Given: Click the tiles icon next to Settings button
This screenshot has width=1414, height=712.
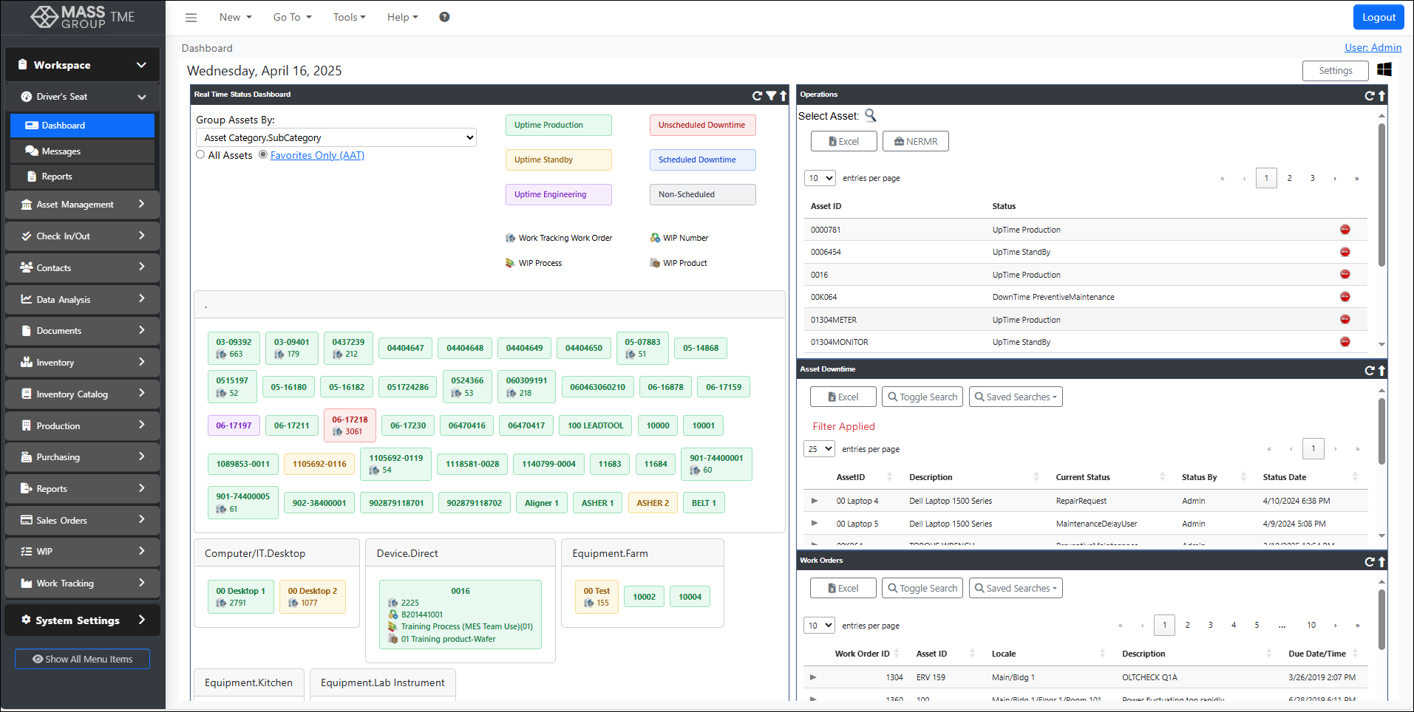Looking at the screenshot, I should coord(1385,69).
